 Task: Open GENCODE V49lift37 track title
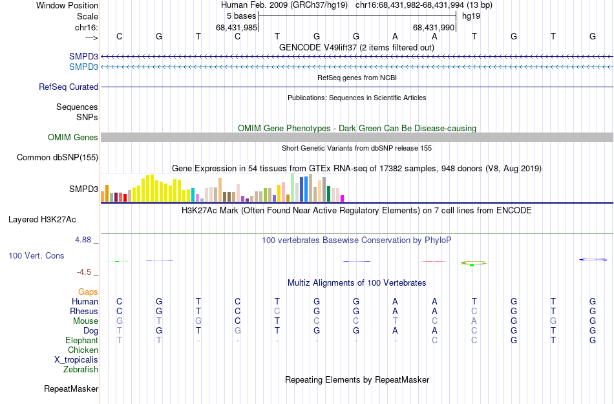(x=356, y=47)
